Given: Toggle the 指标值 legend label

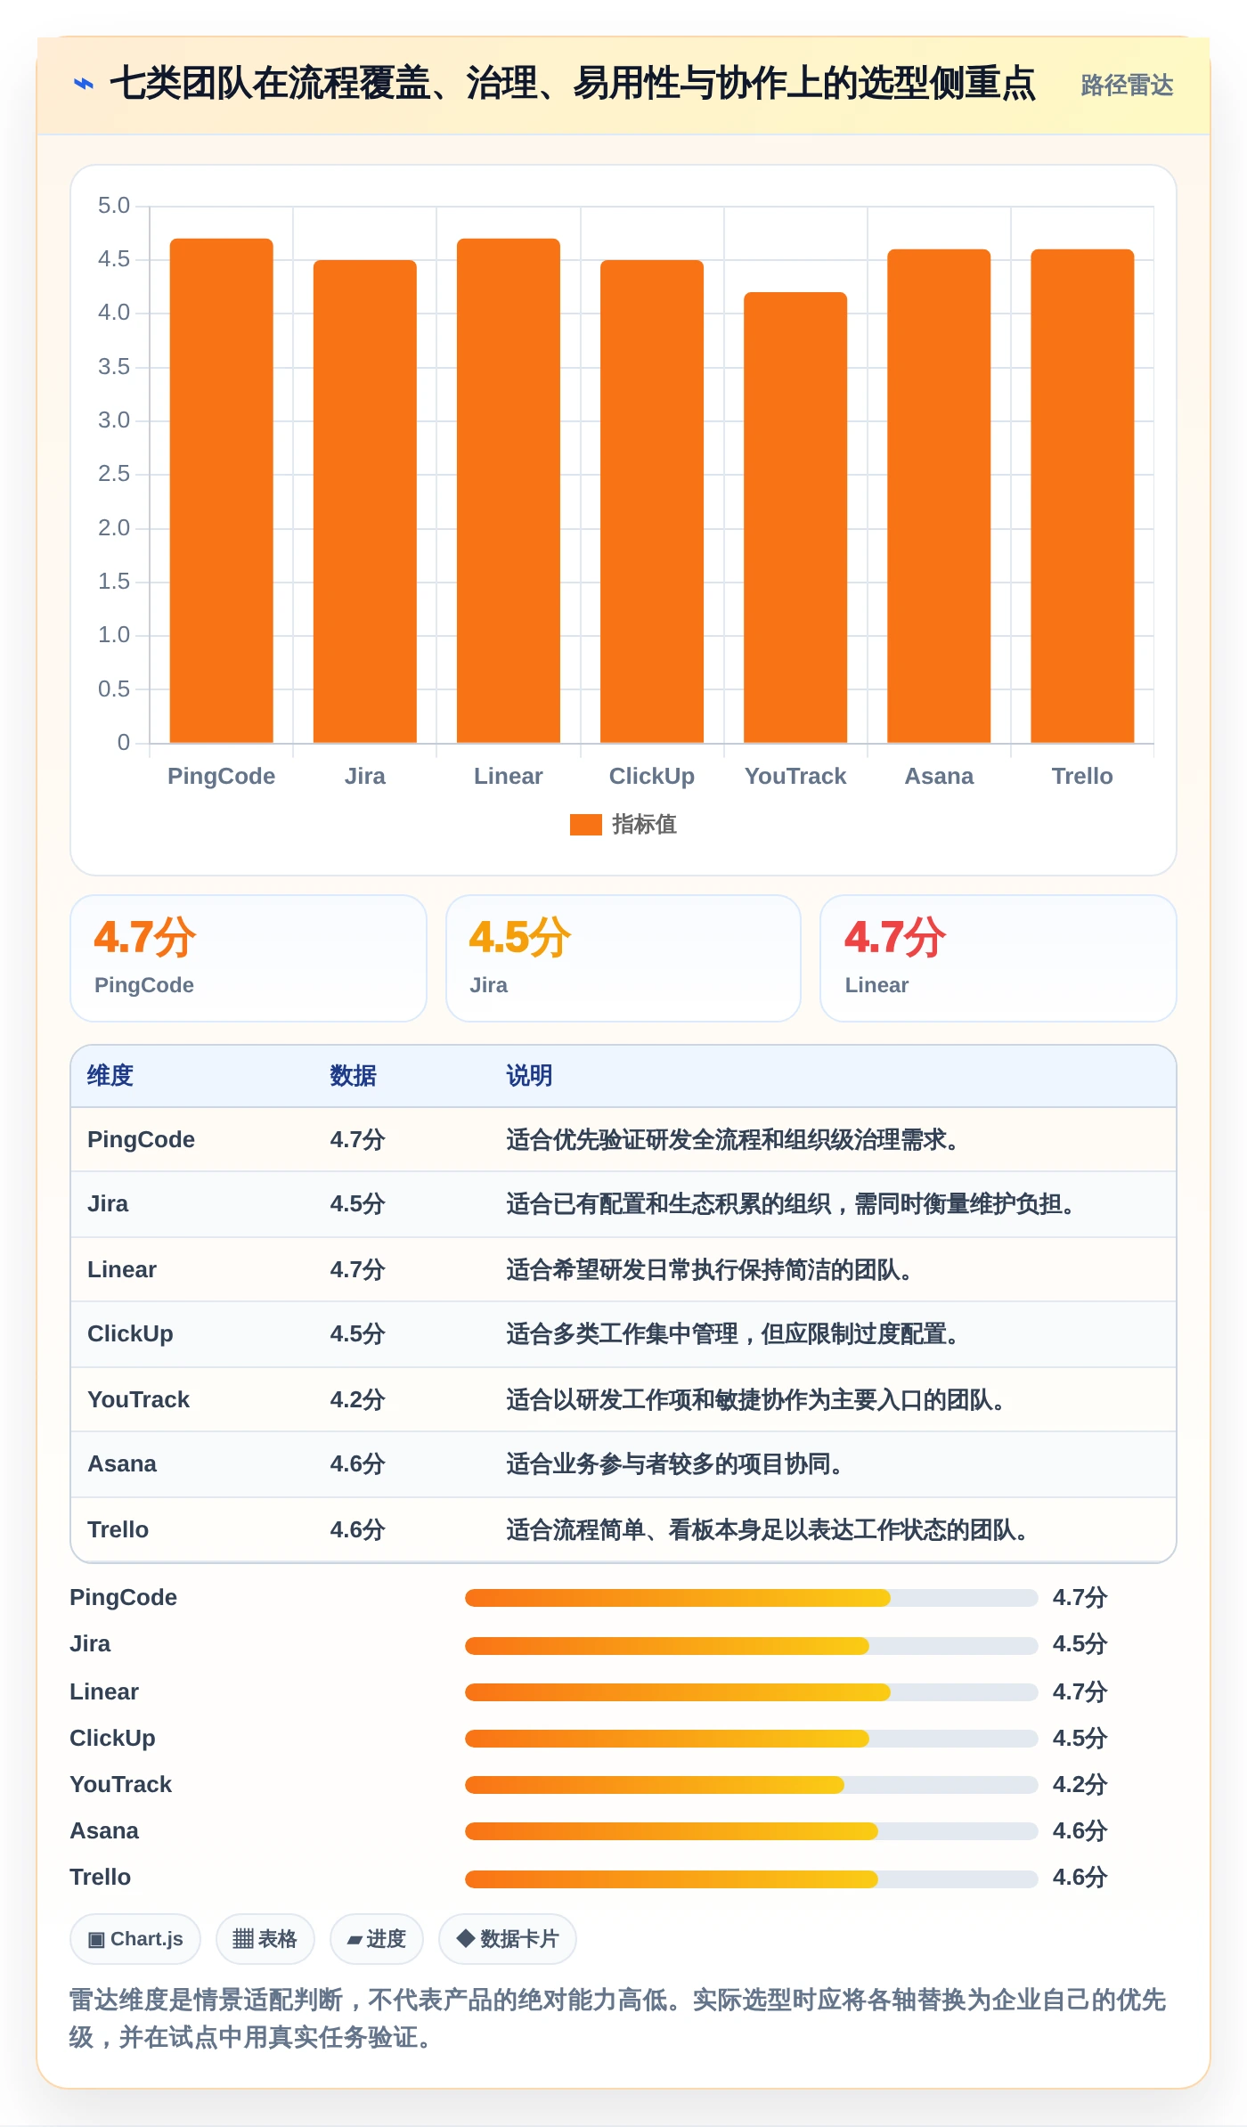Looking at the screenshot, I should (644, 825).
